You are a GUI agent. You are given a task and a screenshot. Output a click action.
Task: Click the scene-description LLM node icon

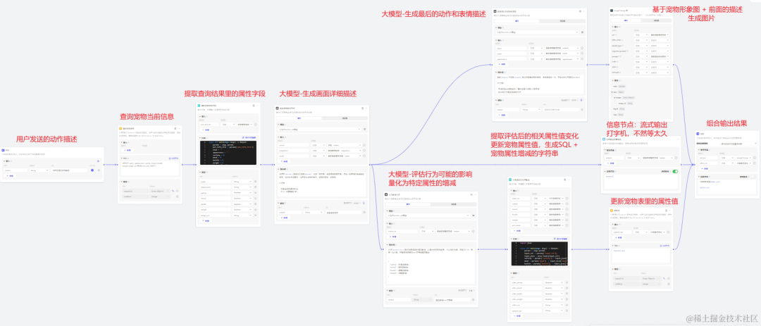pyautogui.click(x=277, y=108)
